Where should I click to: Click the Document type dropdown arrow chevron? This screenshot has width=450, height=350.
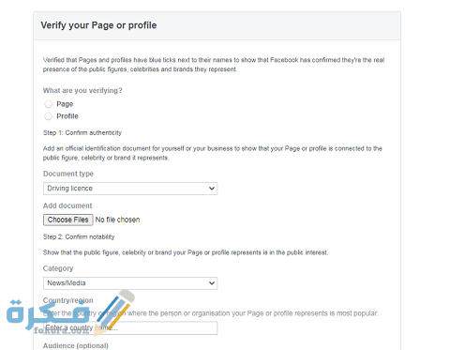click(x=212, y=189)
